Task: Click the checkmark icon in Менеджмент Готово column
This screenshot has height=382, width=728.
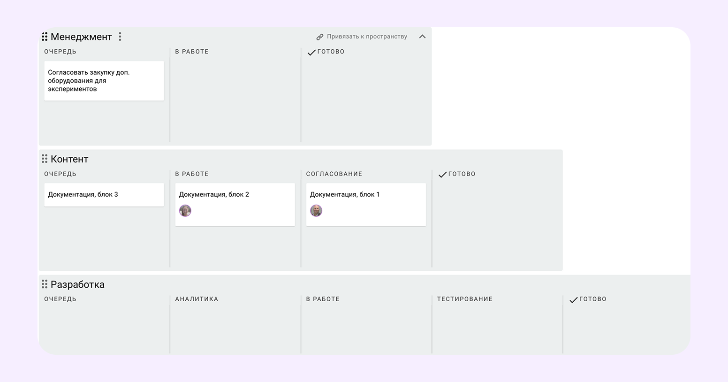Action: click(311, 53)
